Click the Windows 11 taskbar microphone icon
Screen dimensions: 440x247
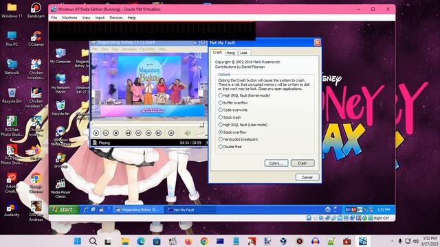(x=400, y=241)
